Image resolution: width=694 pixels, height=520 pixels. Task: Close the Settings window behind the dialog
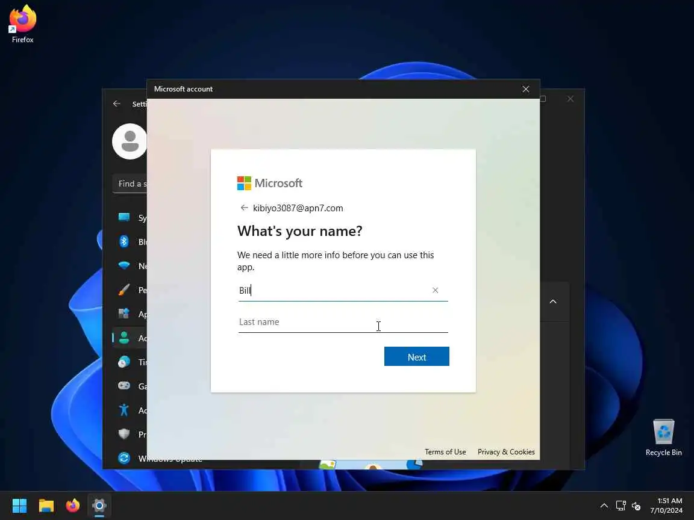coord(571,99)
